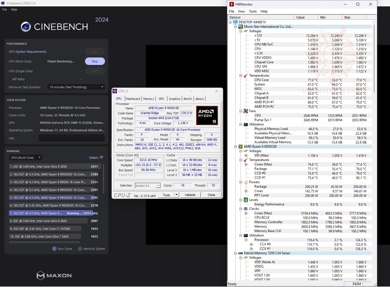Image resolution: width=390 pixels, height=287 pixels.
Task: Click the Details filter icon in Ranking
Action: tap(101, 157)
